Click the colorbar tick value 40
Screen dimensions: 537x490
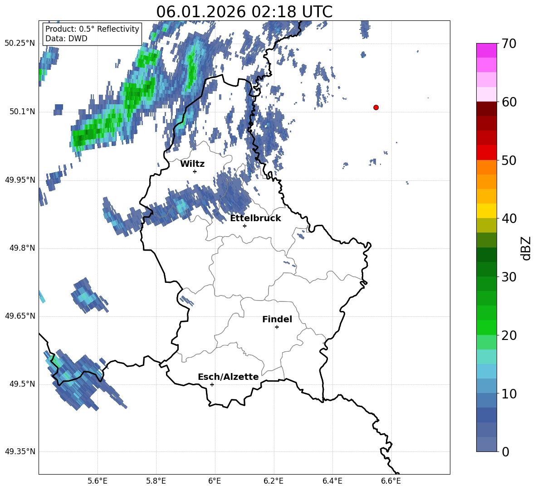[509, 218]
